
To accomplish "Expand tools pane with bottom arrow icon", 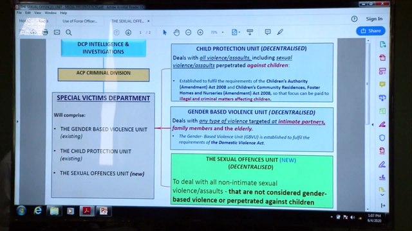I will (383, 205).
